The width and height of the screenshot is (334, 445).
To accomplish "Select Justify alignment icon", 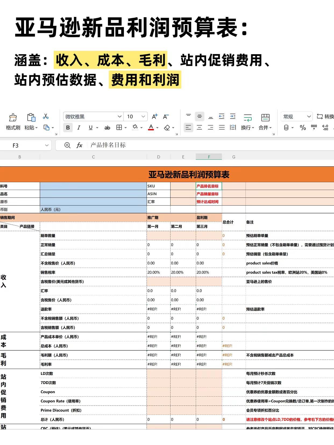I will click(x=222, y=128).
